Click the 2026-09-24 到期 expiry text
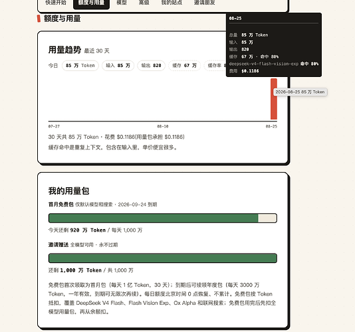Screen dimensions: 355x332 point(138,205)
